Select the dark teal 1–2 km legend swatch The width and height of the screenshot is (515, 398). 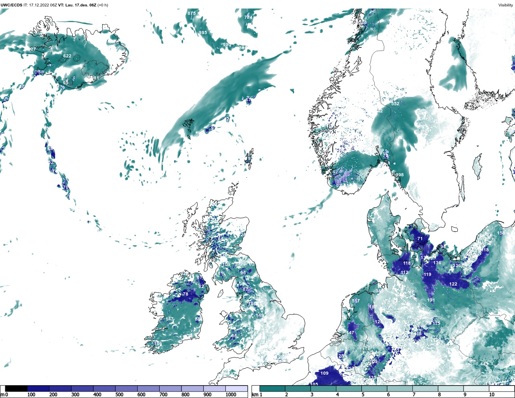pos(272,389)
